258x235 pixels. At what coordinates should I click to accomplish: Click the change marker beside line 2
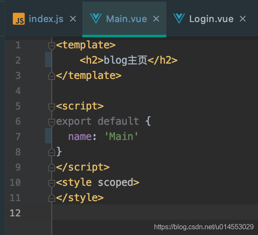point(48,59)
